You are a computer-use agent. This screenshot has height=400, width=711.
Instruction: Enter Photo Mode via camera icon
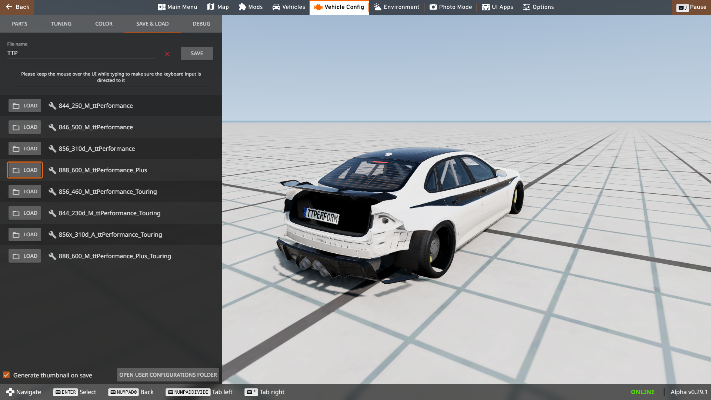coord(450,7)
